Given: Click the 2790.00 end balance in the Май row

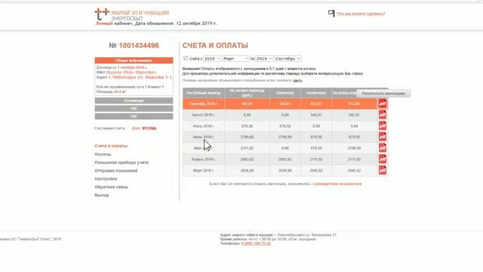Looking at the screenshot, I should tap(354, 148).
